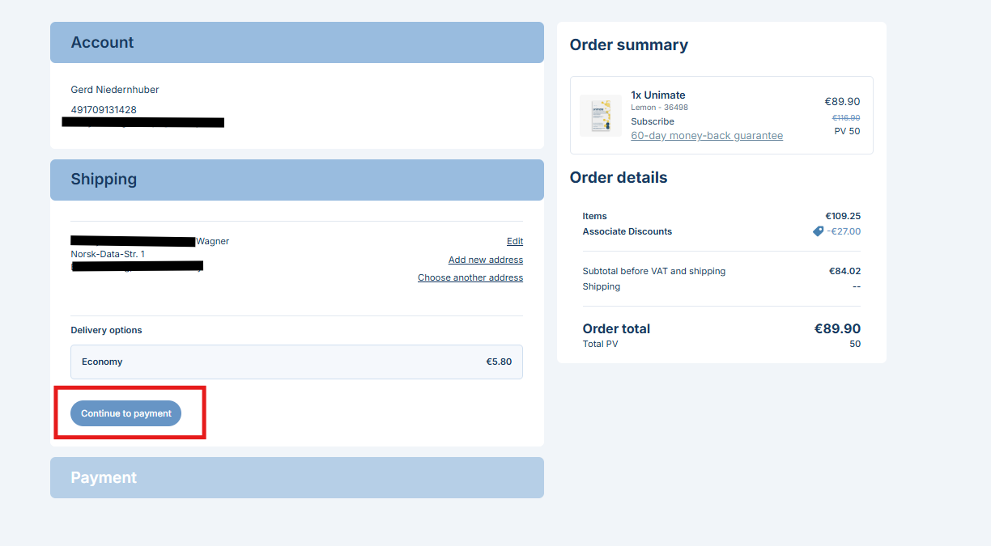Click the Gerd Niedernhuber account name
991x546 pixels.
(x=115, y=90)
